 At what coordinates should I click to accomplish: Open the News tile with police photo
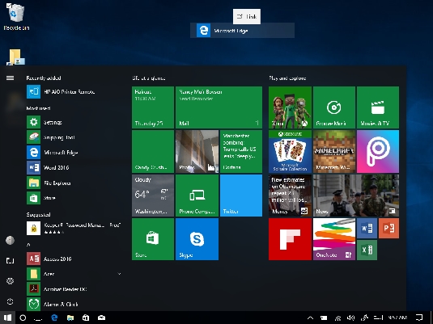[x=356, y=196]
